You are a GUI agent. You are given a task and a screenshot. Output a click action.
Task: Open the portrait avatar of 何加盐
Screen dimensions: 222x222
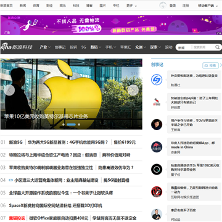click(x=157, y=214)
